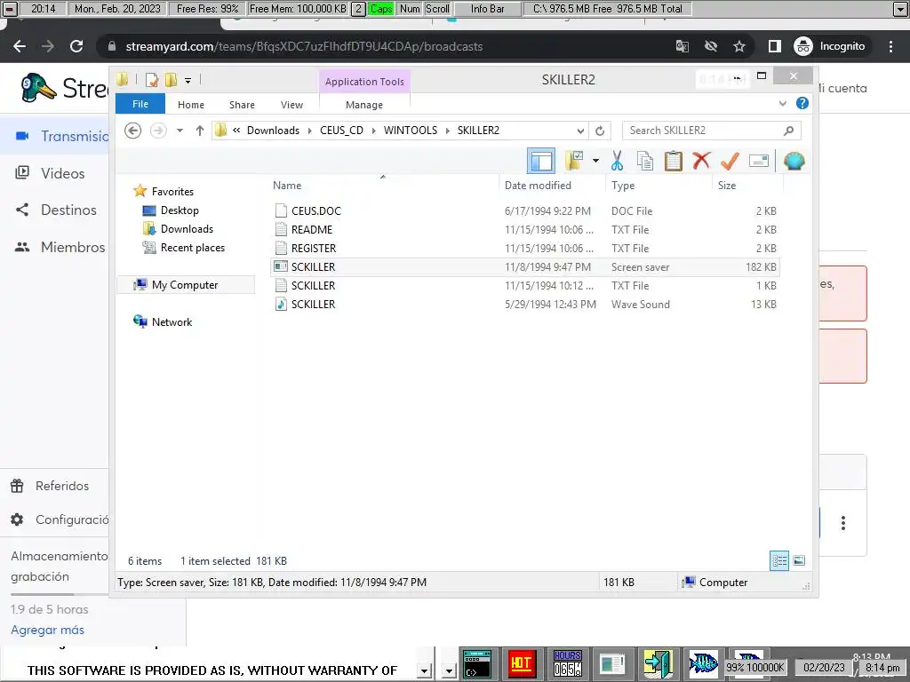The image size is (910, 682).
Task: Open Destinos in StreamYard sidebar
Action: click(68, 210)
